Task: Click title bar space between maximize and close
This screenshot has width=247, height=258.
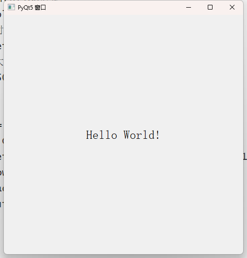Action: click(221, 7)
